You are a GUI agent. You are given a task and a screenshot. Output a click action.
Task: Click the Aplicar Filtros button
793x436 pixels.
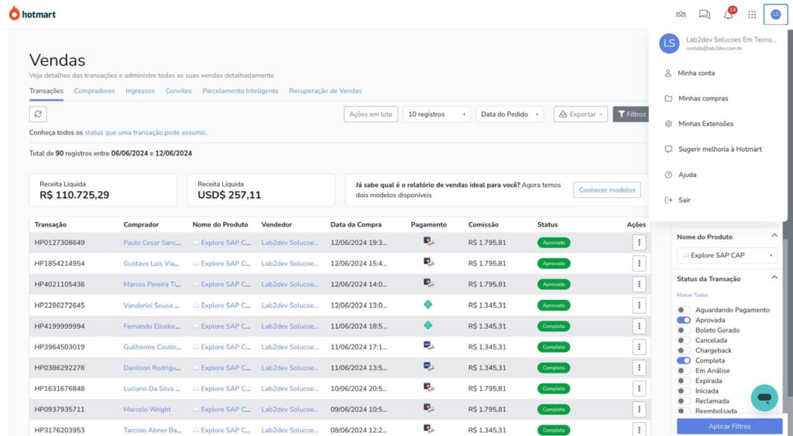pos(729,427)
